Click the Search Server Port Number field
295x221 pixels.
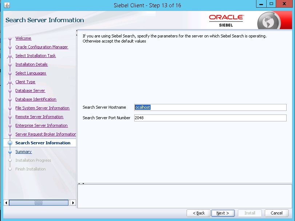(210, 118)
